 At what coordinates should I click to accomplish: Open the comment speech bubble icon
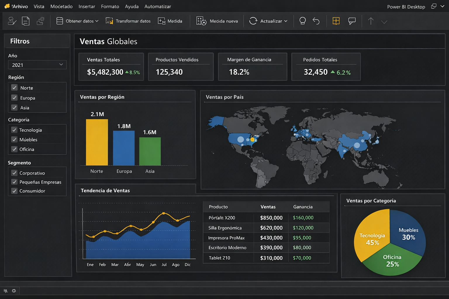[x=352, y=21]
